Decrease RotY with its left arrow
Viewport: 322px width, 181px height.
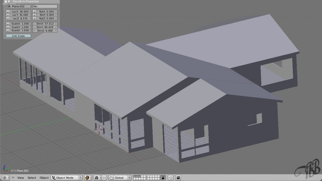37,15
